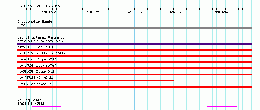
Task: Open nsv591851 (Cooper2011) variant label
Action: [37, 71]
